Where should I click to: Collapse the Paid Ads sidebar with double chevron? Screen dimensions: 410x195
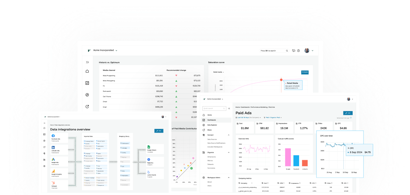click(229, 108)
